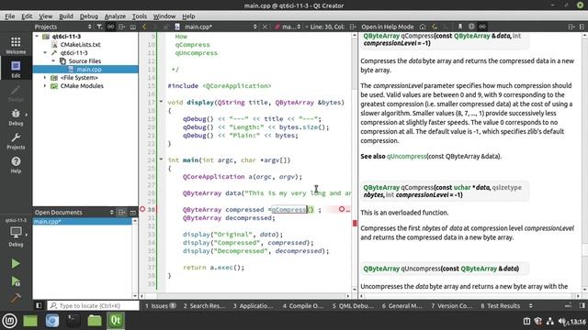Select main.cpp in Open Documents list
Image resolution: width=588 pixels, height=330 pixels.
(x=83, y=222)
